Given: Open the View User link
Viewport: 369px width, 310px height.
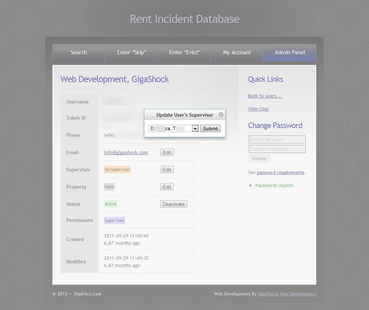Looking at the screenshot, I should (258, 109).
